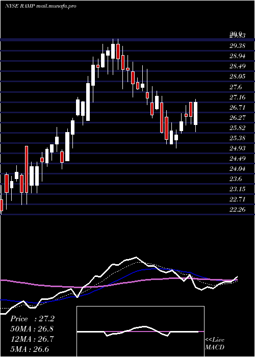The image size is (255, 357).
Task: Click the 26.27 price axis label
Action: [237, 118]
